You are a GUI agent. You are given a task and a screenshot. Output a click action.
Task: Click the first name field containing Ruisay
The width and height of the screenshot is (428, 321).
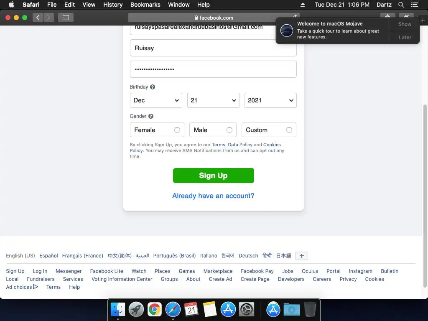click(x=213, y=48)
